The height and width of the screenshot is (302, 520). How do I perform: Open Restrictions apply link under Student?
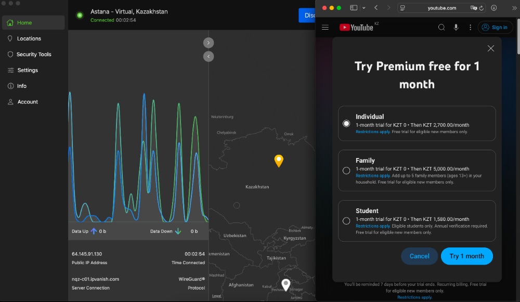click(x=373, y=226)
